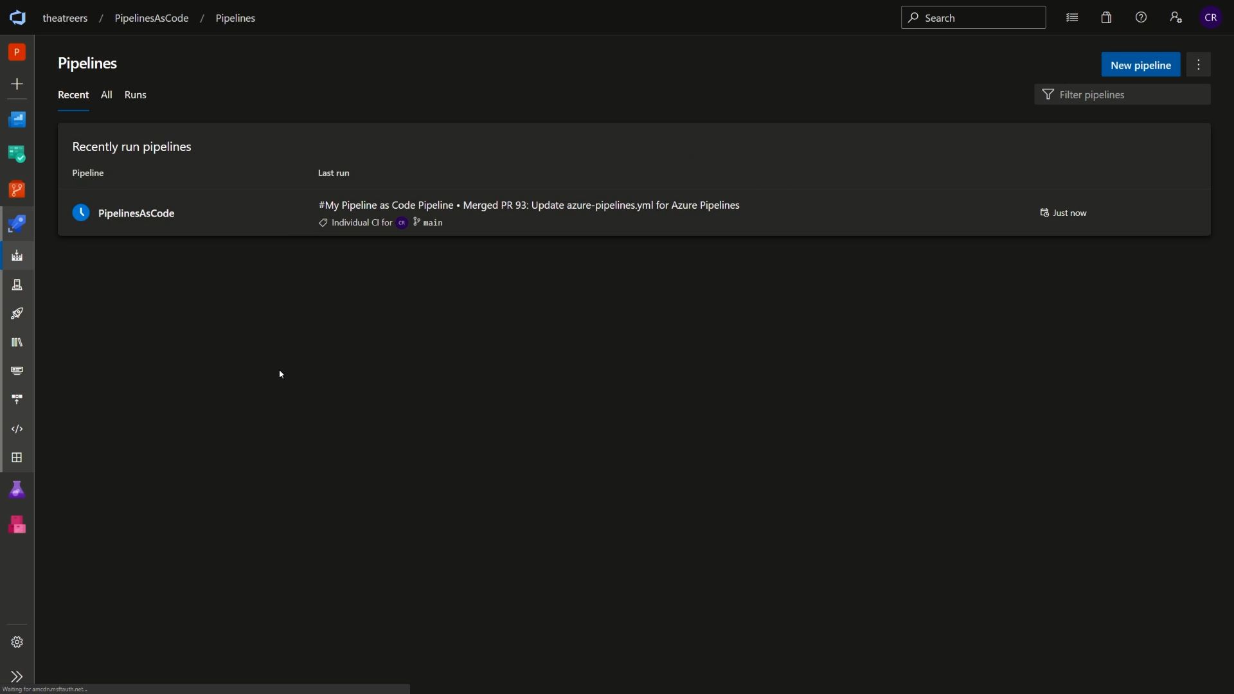Click inside the Search field
This screenshot has height=694, width=1234.
(x=974, y=17)
